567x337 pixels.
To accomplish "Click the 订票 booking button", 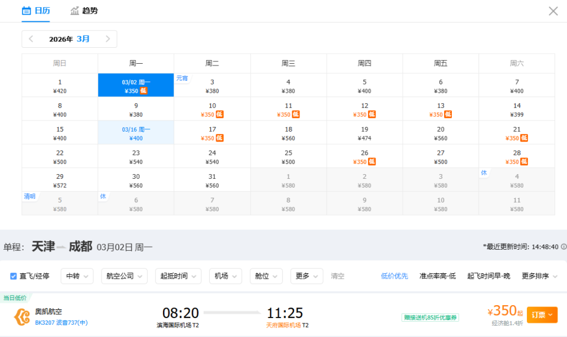I will [542, 315].
